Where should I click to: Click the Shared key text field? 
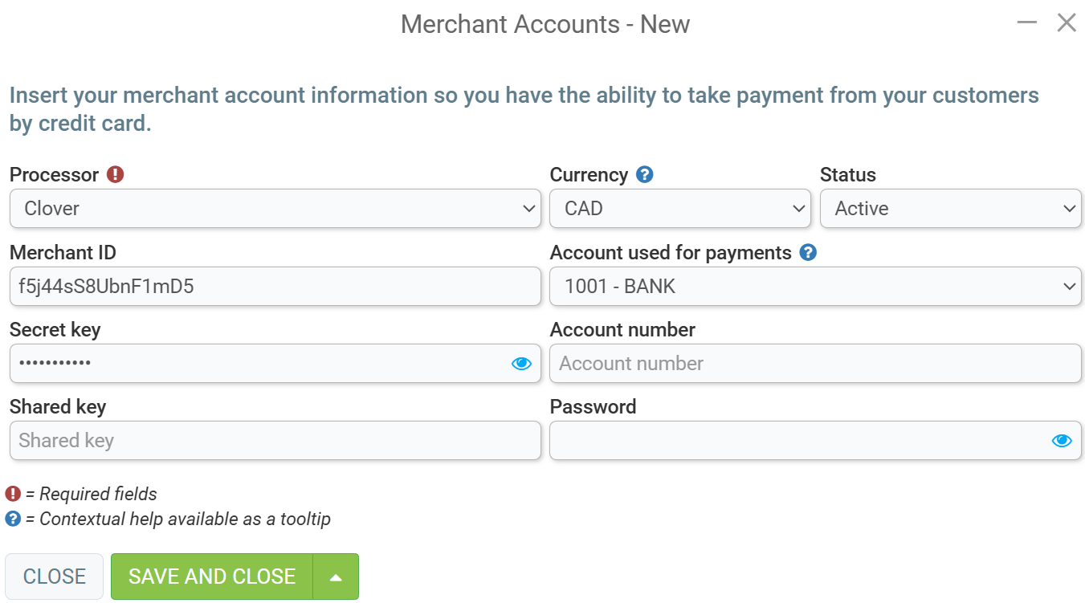click(x=275, y=441)
